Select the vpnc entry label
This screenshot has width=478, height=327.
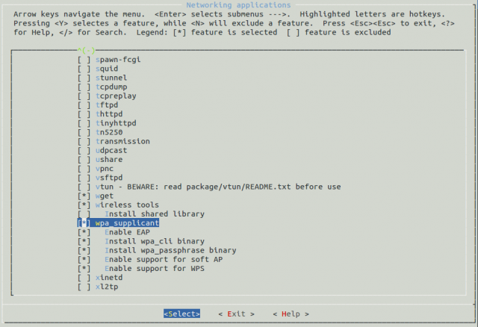[105, 169]
